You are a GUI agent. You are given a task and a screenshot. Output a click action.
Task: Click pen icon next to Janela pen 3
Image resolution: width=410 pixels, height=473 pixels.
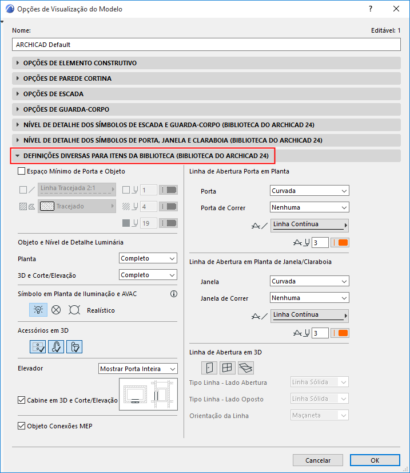(301, 333)
